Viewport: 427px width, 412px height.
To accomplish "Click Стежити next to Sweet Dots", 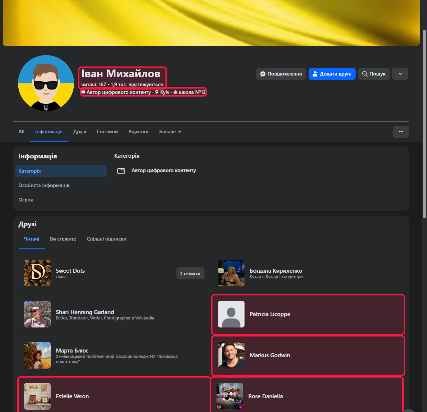I will [190, 273].
